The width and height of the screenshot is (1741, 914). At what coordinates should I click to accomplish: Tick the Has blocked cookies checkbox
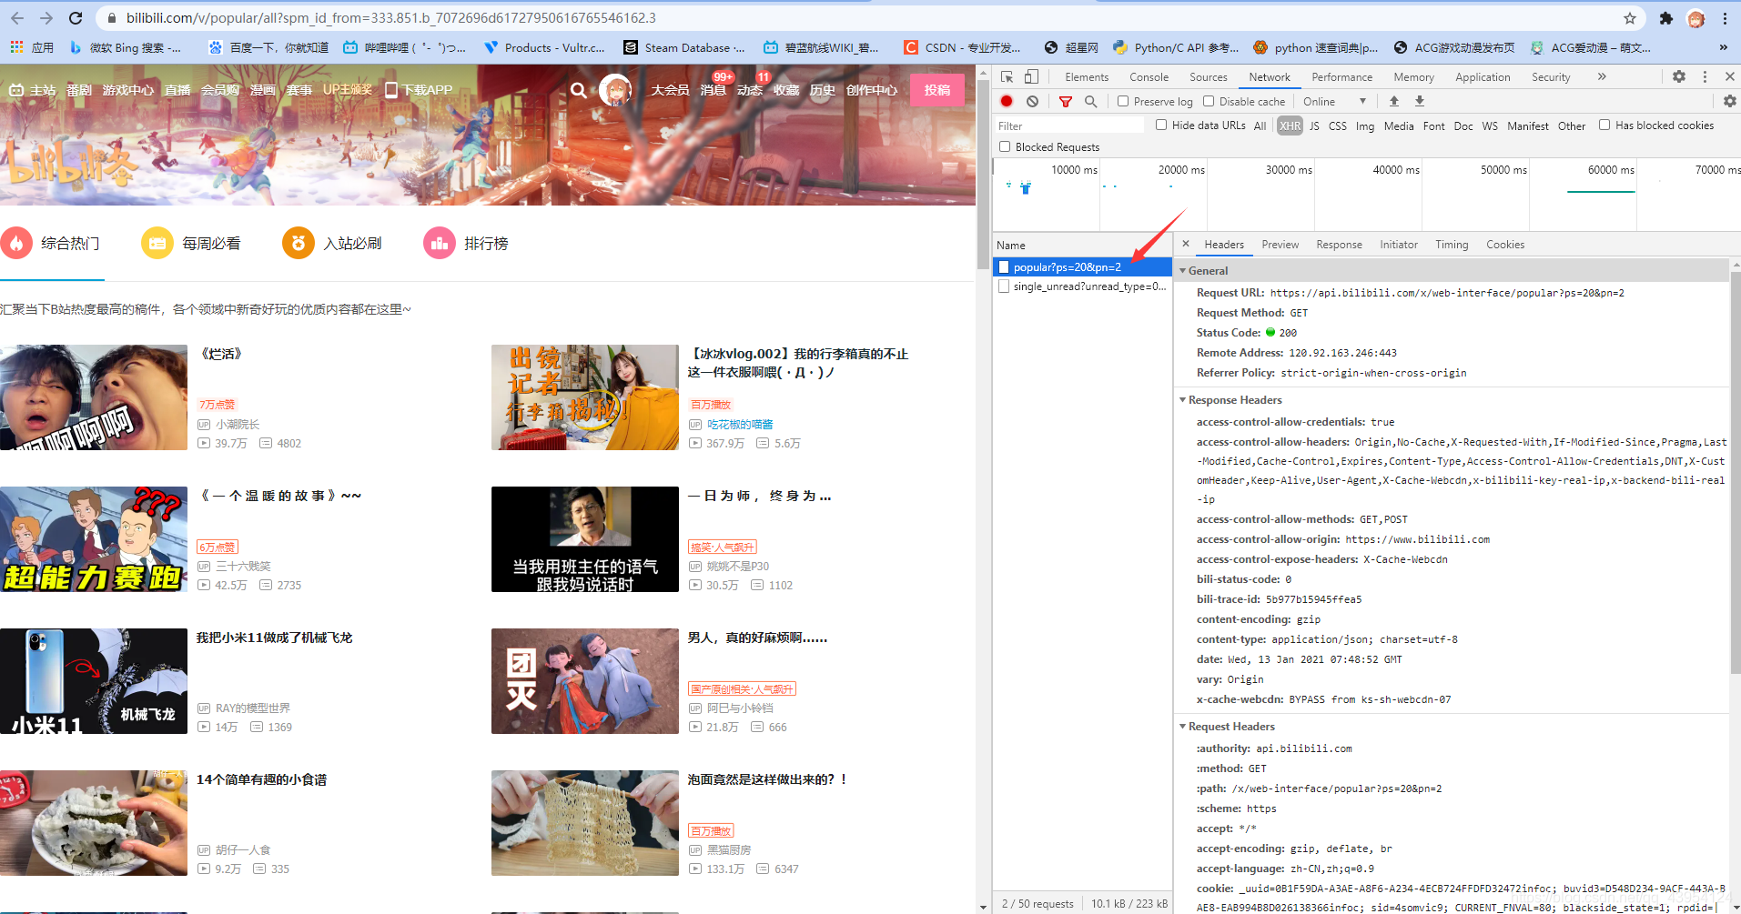coord(1604,125)
